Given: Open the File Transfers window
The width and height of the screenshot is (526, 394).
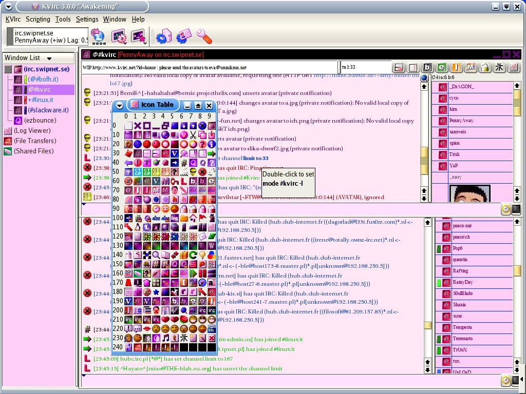Looking at the screenshot, I should tap(35, 141).
